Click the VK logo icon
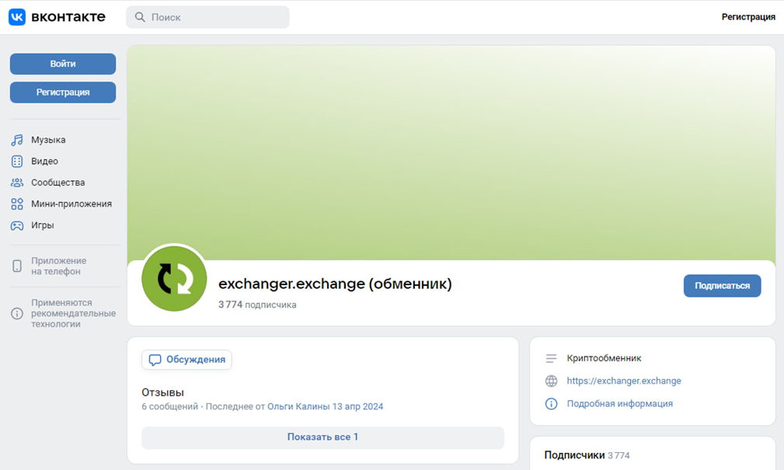This screenshot has width=784, height=470. click(x=17, y=17)
